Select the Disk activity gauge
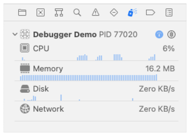This screenshot has height=136, width=190. pyautogui.click(x=41, y=89)
